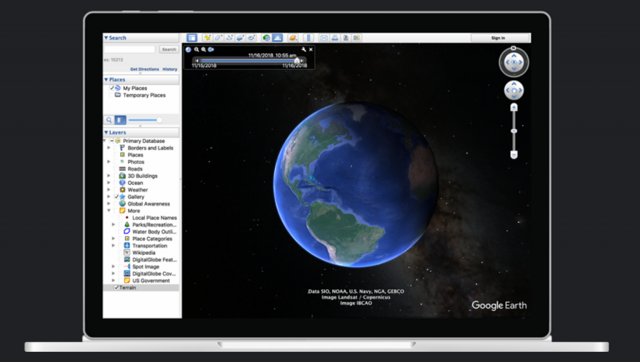Step the time slider backward arrow
The height and width of the screenshot is (362, 640).
pos(197,61)
